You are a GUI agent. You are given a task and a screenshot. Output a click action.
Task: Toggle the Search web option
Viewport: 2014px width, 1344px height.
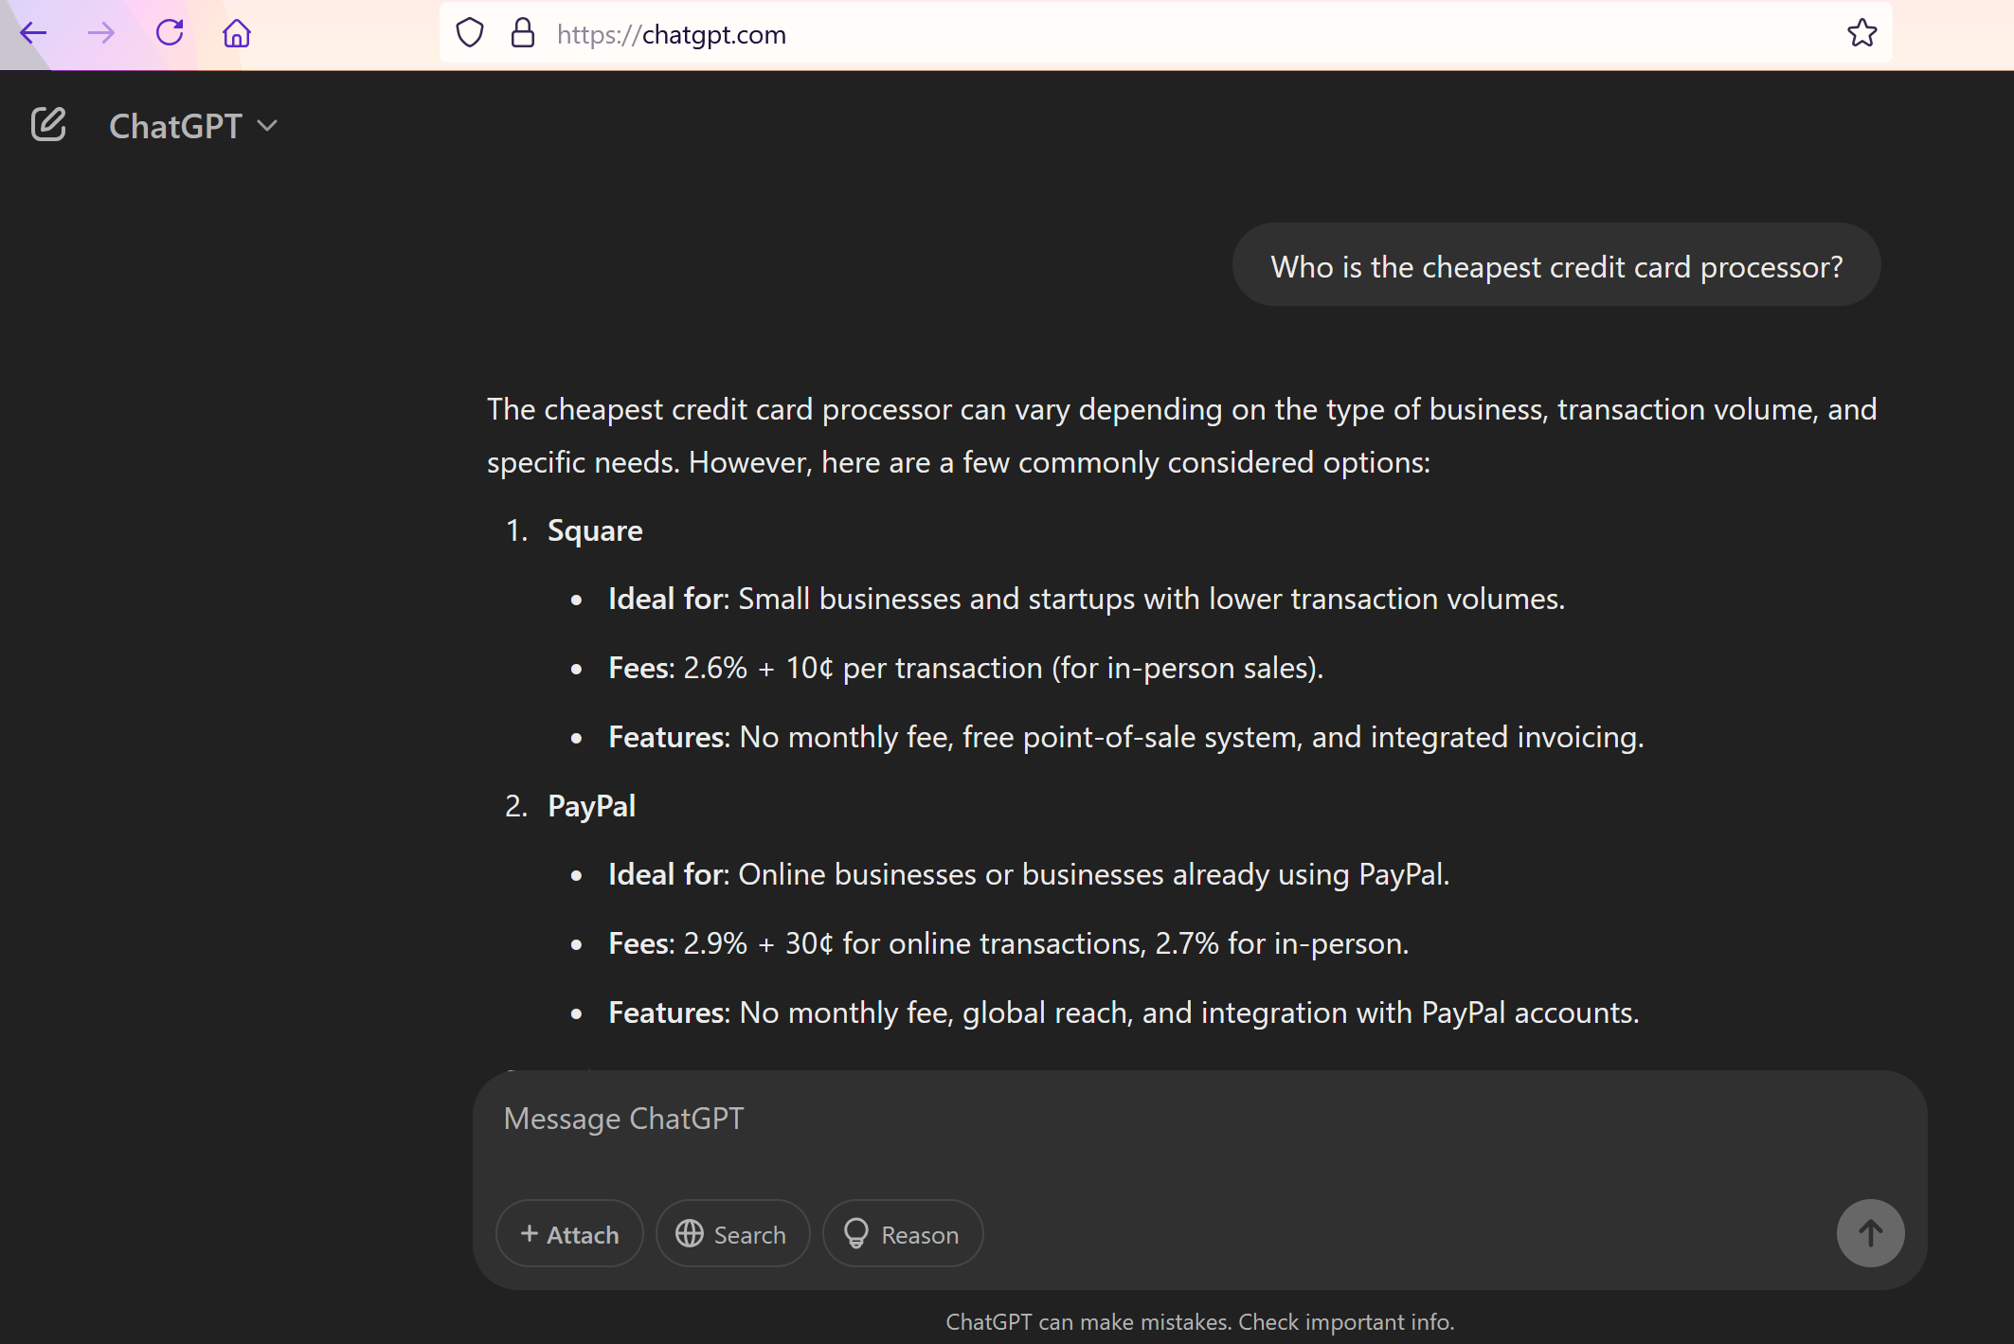(x=732, y=1234)
